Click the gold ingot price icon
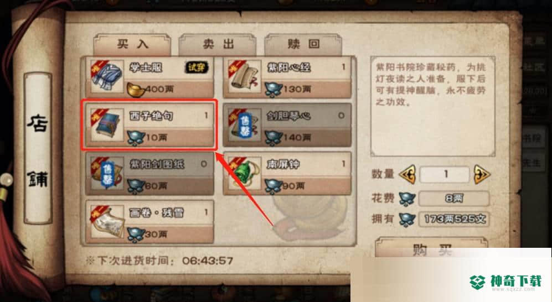 pos(136,89)
